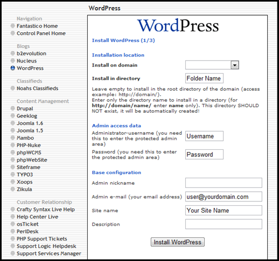
Task: Open Xoops installer
Action: coord(25,182)
